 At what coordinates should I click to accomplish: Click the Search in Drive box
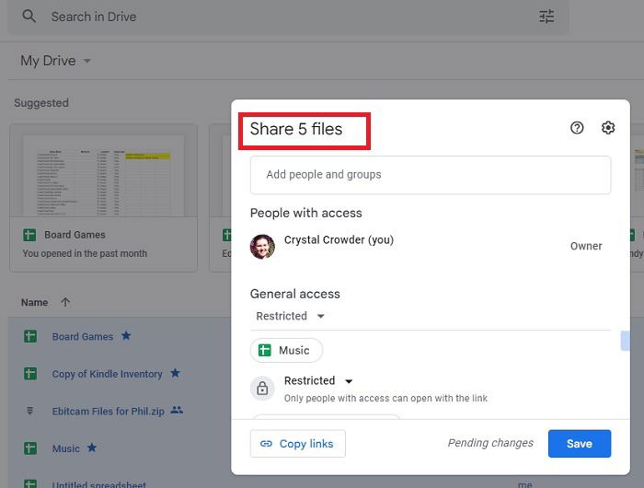[x=276, y=17]
